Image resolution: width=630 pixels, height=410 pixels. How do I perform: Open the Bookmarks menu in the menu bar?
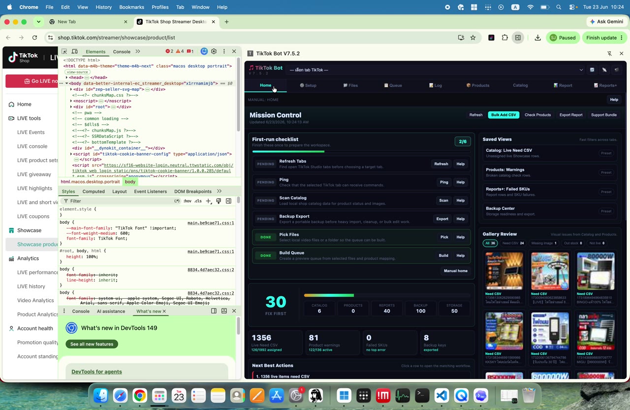131,7
